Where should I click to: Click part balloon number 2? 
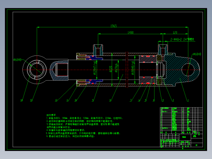pos(173,100)
